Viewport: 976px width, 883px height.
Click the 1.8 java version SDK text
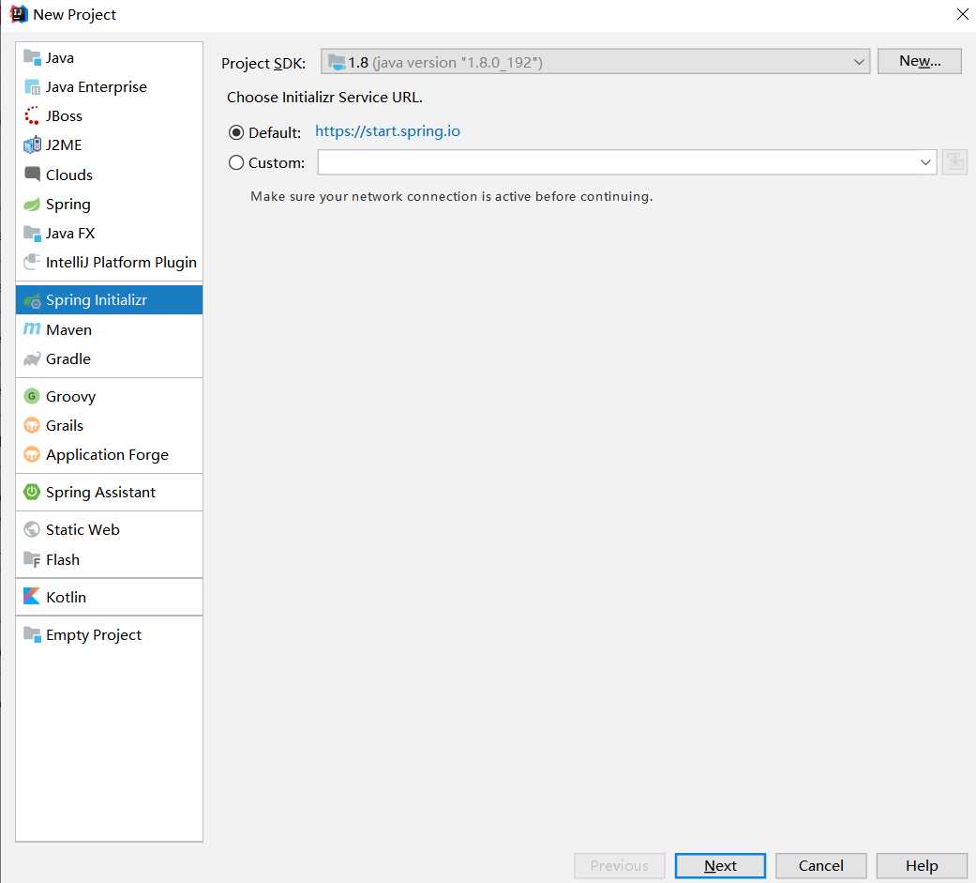445,62
